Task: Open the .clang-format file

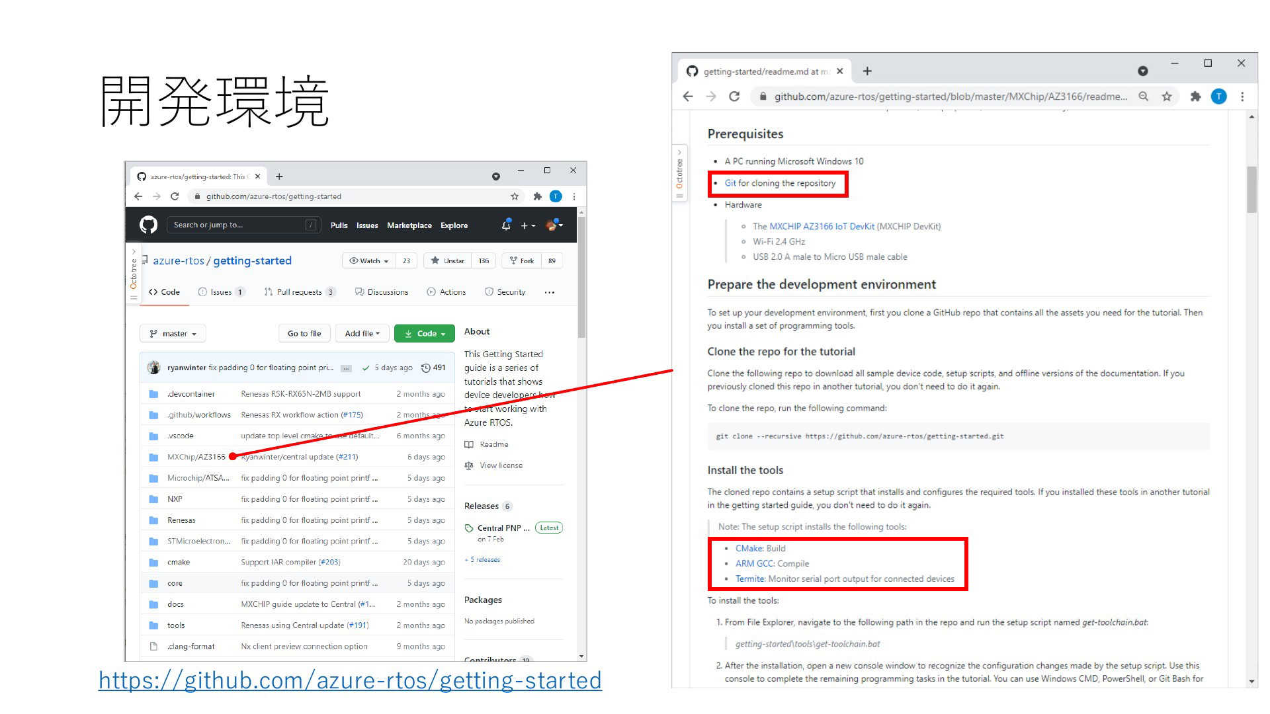Action: pyautogui.click(x=191, y=647)
